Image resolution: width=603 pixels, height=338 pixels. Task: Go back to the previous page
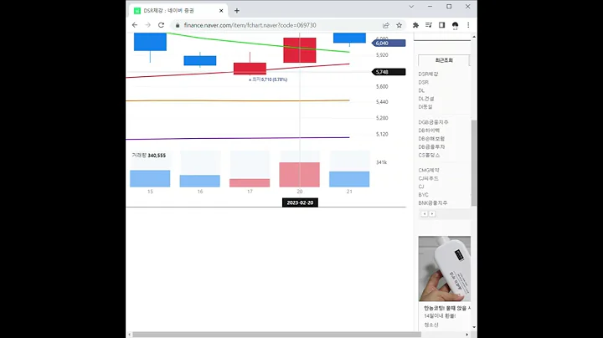pyautogui.click(x=135, y=25)
